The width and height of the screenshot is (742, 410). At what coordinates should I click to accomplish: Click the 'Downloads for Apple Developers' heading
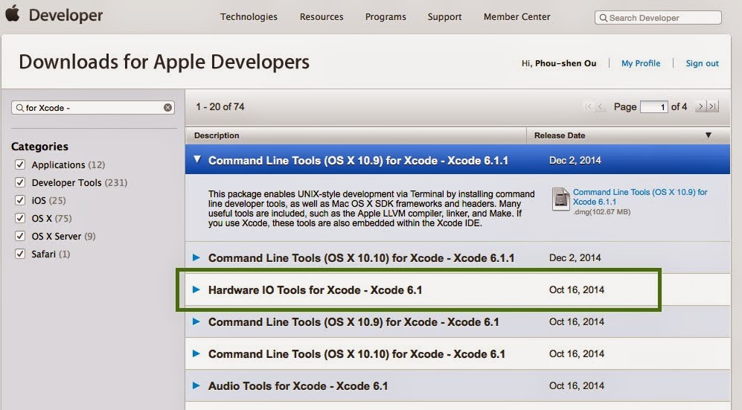coord(164,62)
